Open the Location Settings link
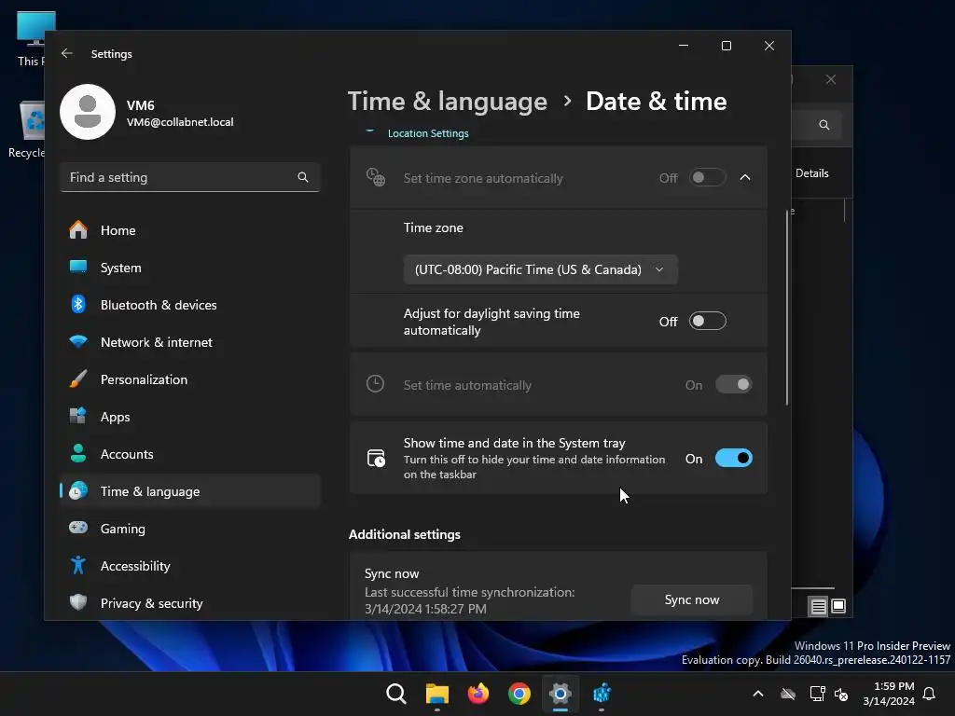This screenshot has height=716, width=955. click(x=428, y=133)
